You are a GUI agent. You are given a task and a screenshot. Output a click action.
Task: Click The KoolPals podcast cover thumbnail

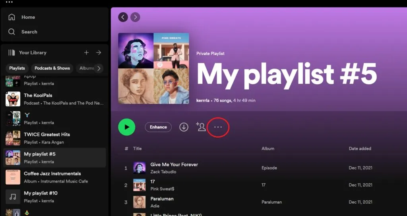coord(13,99)
